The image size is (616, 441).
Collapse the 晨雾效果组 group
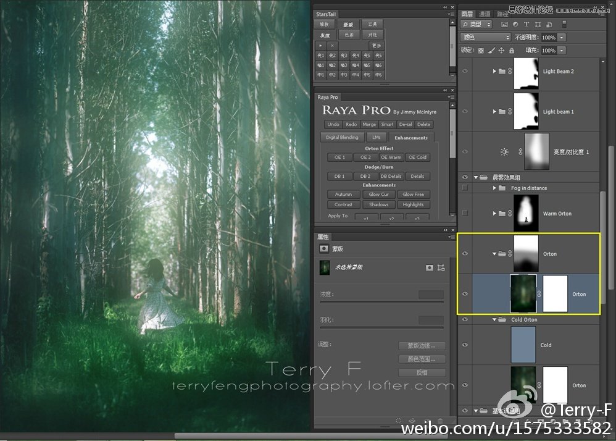476,177
